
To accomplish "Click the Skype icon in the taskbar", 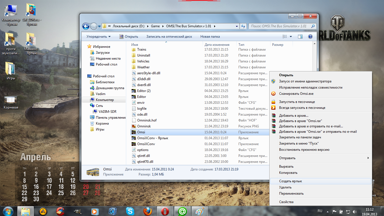I will (130, 211).
